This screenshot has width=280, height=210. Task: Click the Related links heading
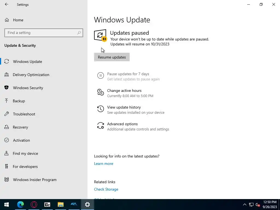pos(105,182)
